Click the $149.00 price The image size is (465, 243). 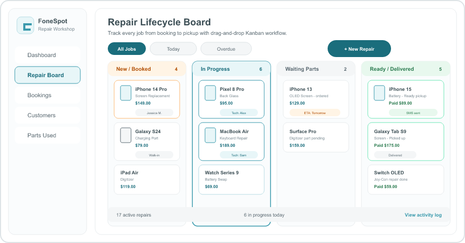[x=143, y=103]
